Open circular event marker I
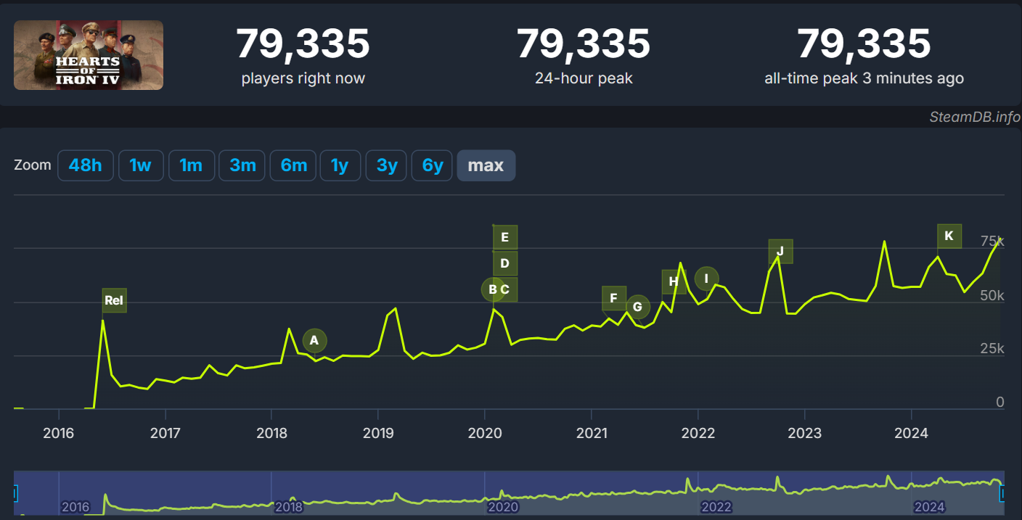Viewport: 1022px width, 520px height. [x=706, y=278]
